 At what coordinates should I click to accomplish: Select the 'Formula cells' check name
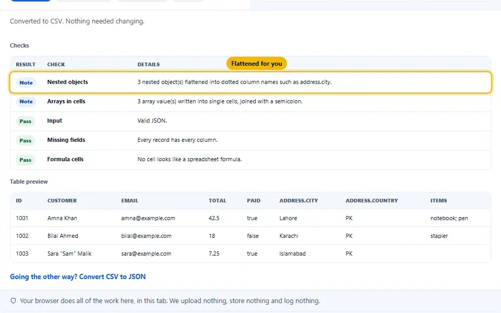pos(65,159)
